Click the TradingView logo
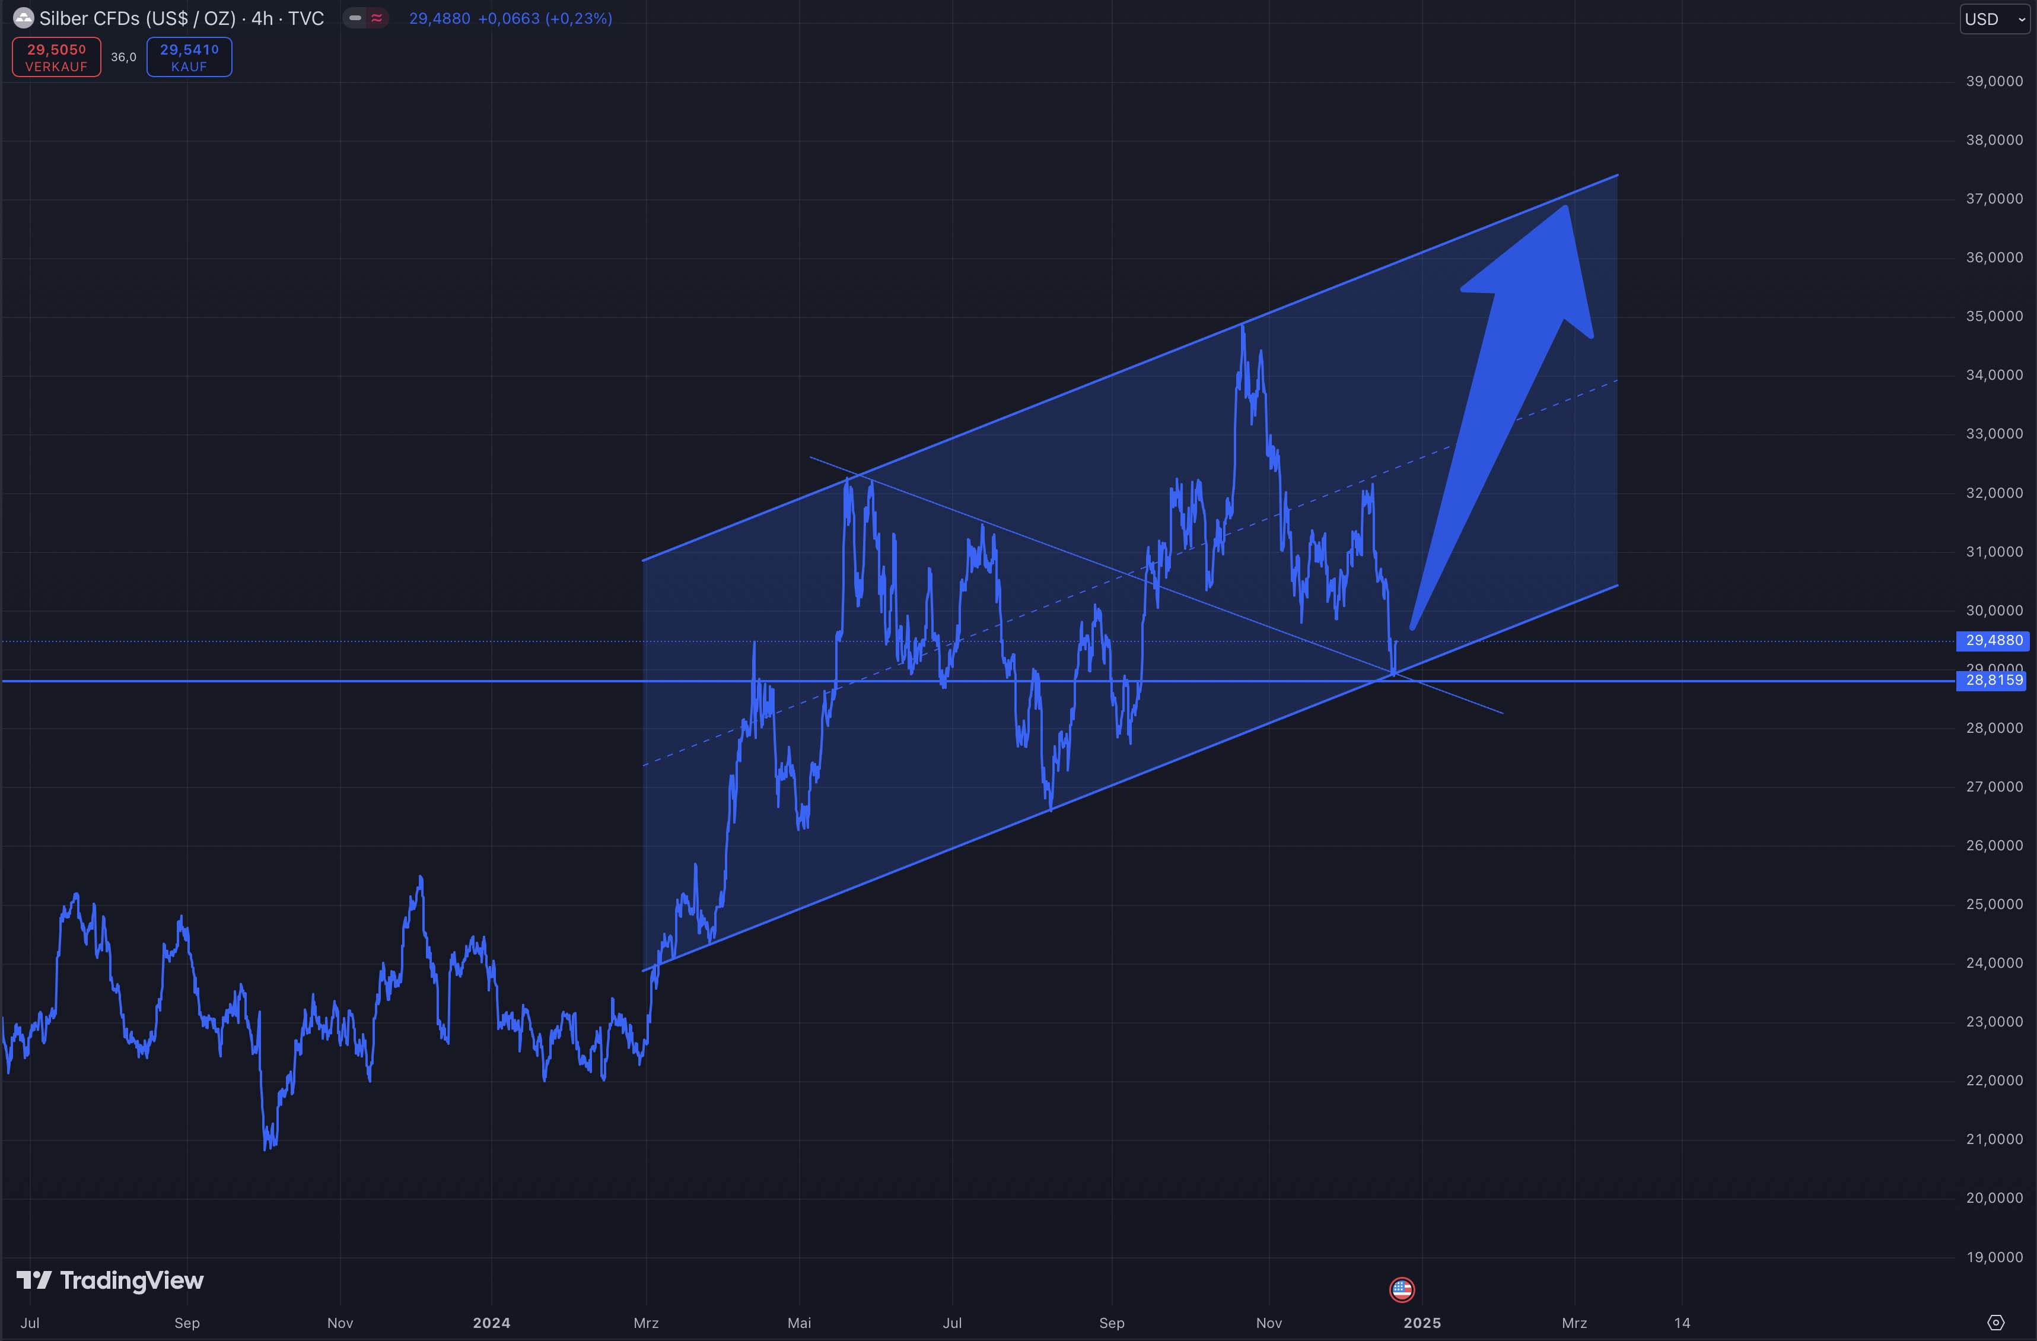This screenshot has width=2037, height=1341. (110, 1280)
